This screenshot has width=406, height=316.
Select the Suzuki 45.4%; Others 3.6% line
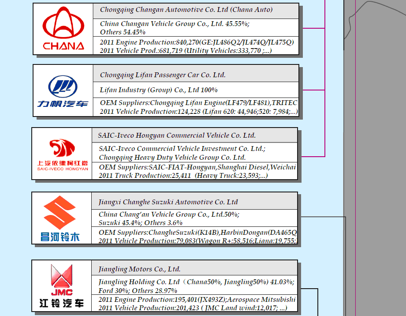(x=140, y=223)
